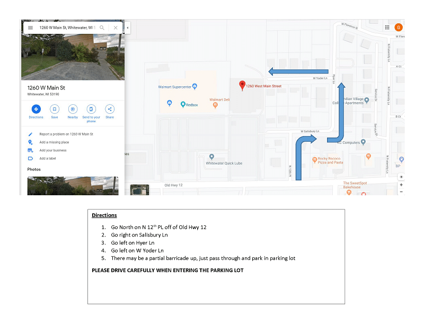This screenshot has height=327, width=424.
Task: Zoom in the map with the plus button
Action: pos(401,185)
